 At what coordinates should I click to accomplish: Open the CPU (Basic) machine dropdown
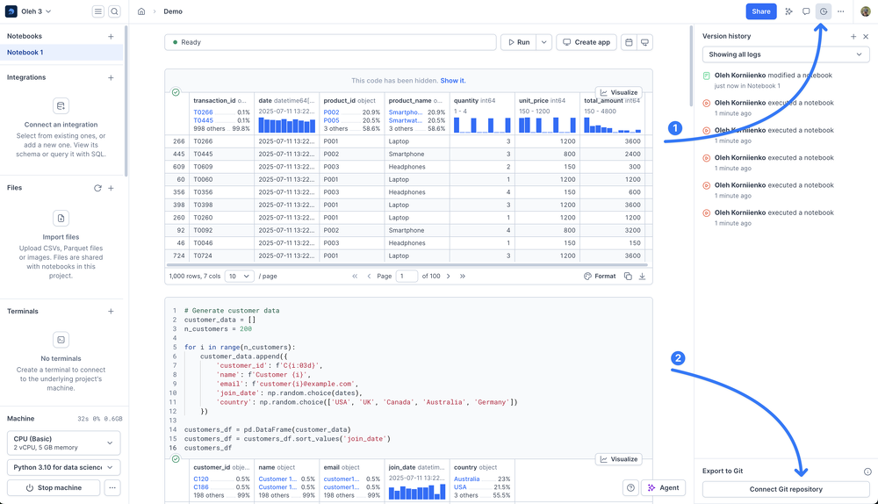pyautogui.click(x=63, y=443)
